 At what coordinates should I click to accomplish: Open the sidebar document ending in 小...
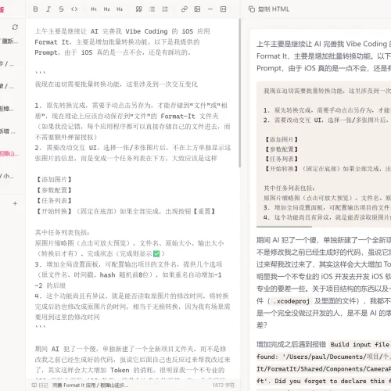click(7, 176)
